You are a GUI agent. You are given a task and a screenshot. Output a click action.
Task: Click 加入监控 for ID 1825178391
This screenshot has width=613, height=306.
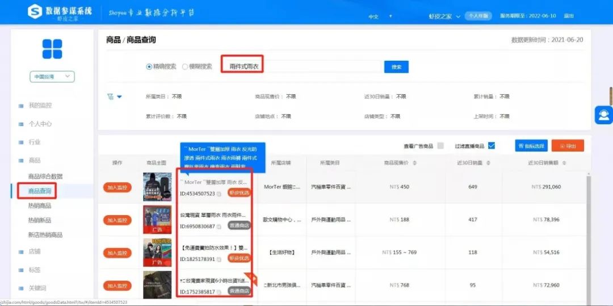(x=117, y=253)
